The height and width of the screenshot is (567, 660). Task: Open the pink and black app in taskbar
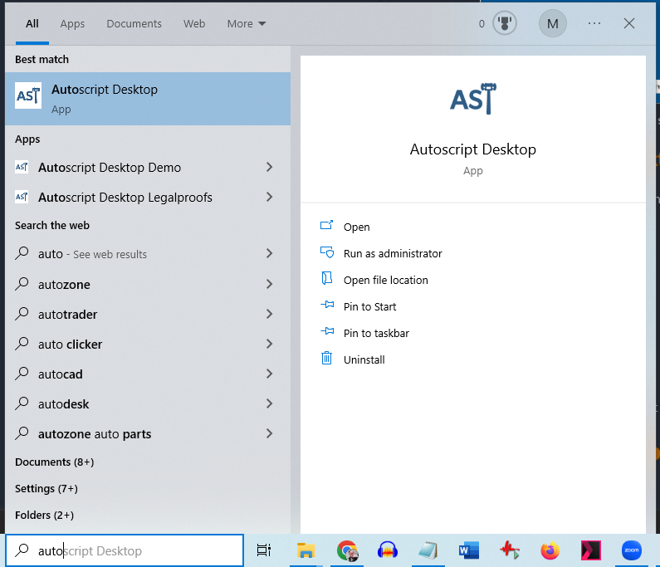coord(590,550)
